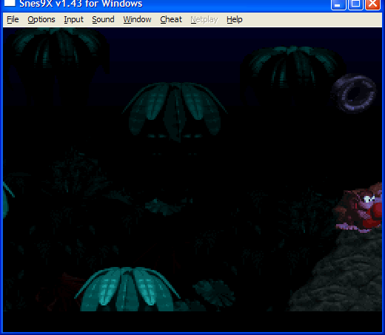Click the Snes9X v1.43 title bar text

tap(81, 4)
